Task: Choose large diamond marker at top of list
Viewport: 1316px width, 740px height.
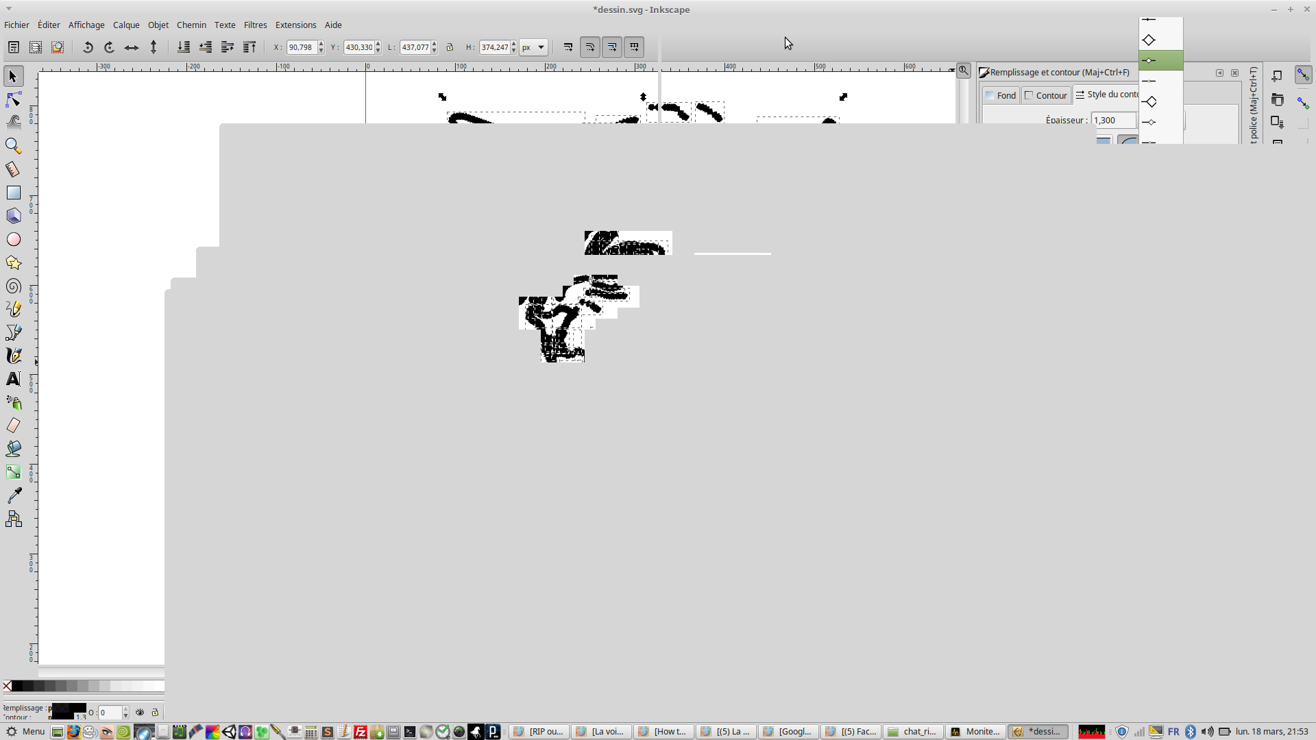Action: pyautogui.click(x=1149, y=40)
